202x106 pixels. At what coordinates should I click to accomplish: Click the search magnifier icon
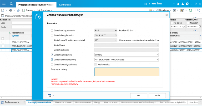click(x=11, y=4)
